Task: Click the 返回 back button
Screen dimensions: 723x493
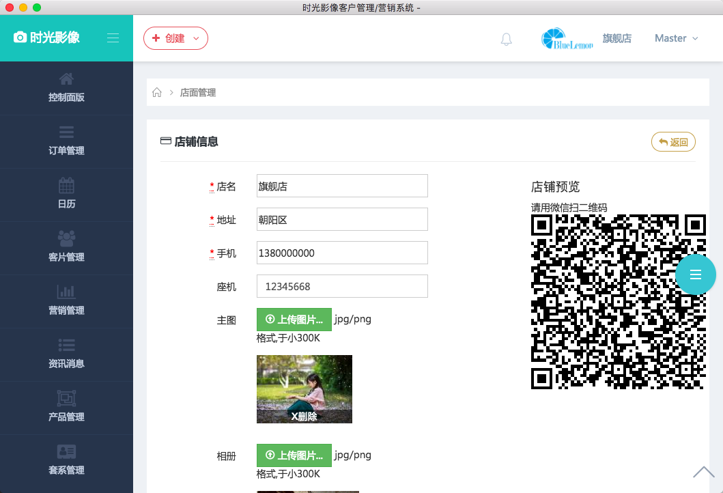Action: (673, 142)
